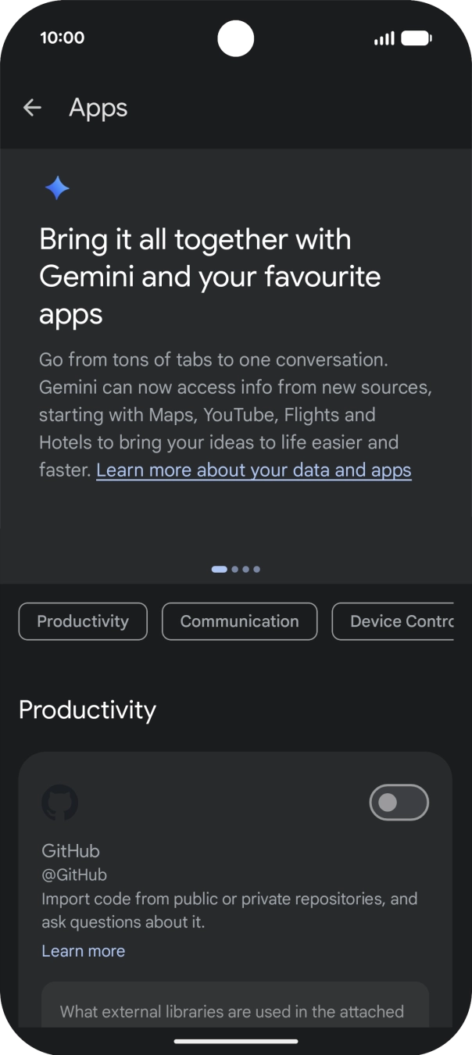The height and width of the screenshot is (1055, 472).
Task: Tap the Gemini sparkle icon above the banner
Action: pos(56,188)
